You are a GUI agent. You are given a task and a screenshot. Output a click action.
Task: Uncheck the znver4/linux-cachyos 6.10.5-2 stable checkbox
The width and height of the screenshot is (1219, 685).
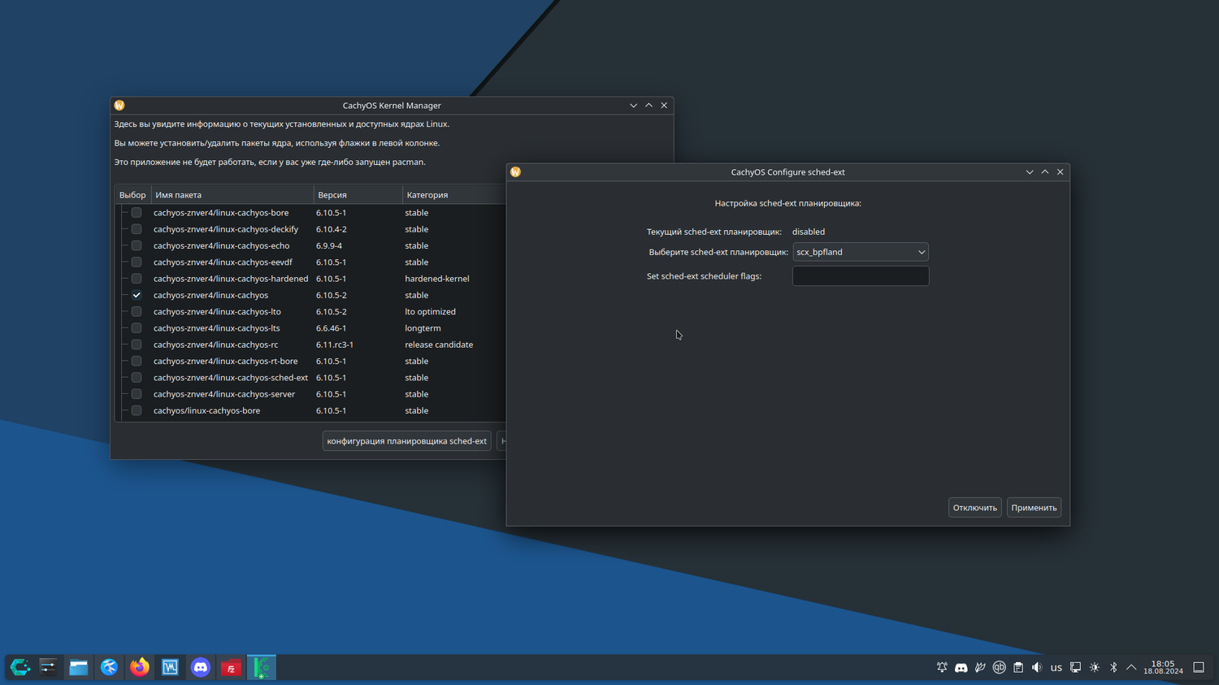(x=137, y=295)
